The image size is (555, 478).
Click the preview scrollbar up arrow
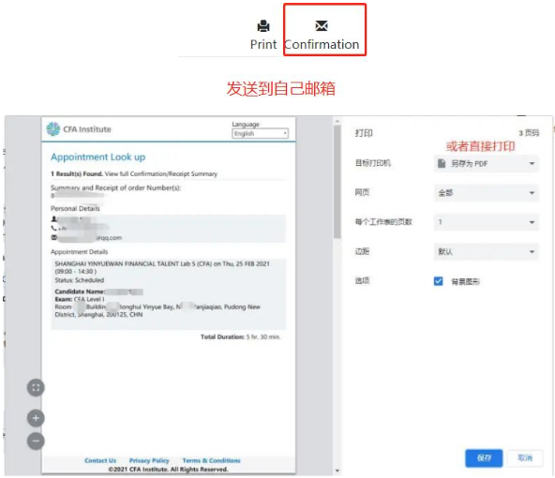tap(337, 121)
